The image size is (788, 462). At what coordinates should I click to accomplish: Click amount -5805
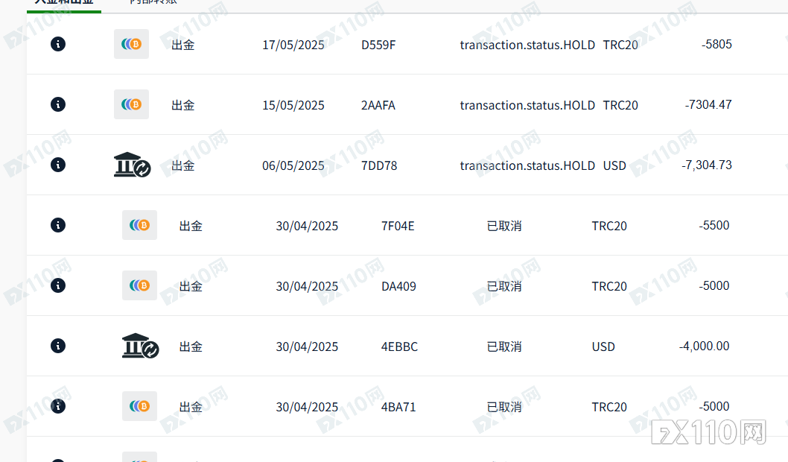tap(716, 44)
